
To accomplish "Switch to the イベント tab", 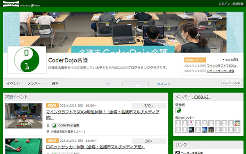I will 14,83.
